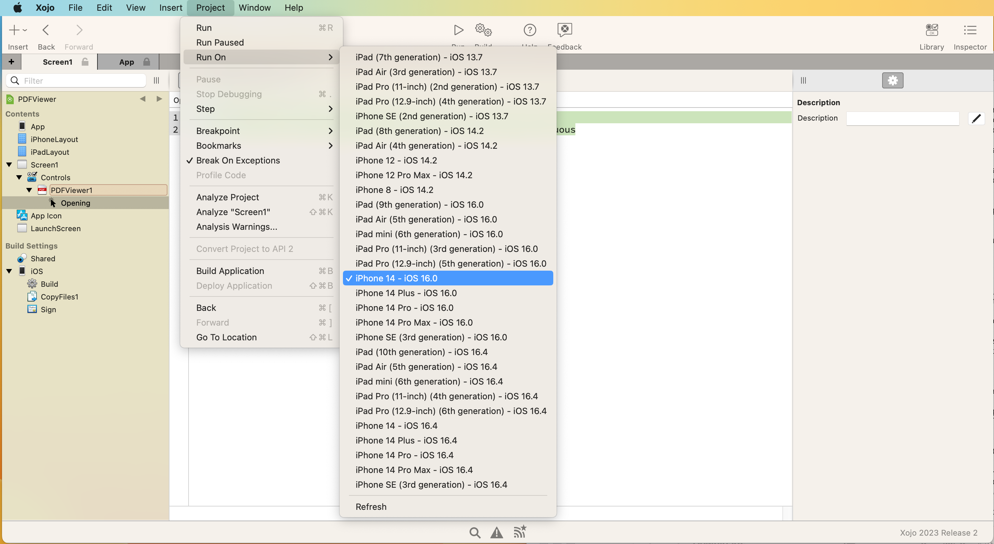
Task: Collapse the iOS build settings node
Action: coord(9,271)
